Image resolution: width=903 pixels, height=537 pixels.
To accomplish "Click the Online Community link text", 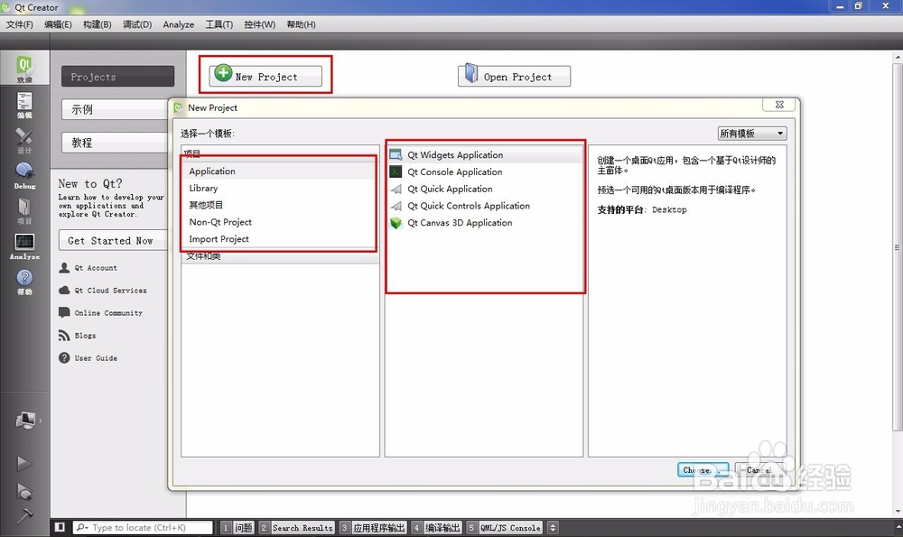I will pyautogui.click(x=108, y=312).
